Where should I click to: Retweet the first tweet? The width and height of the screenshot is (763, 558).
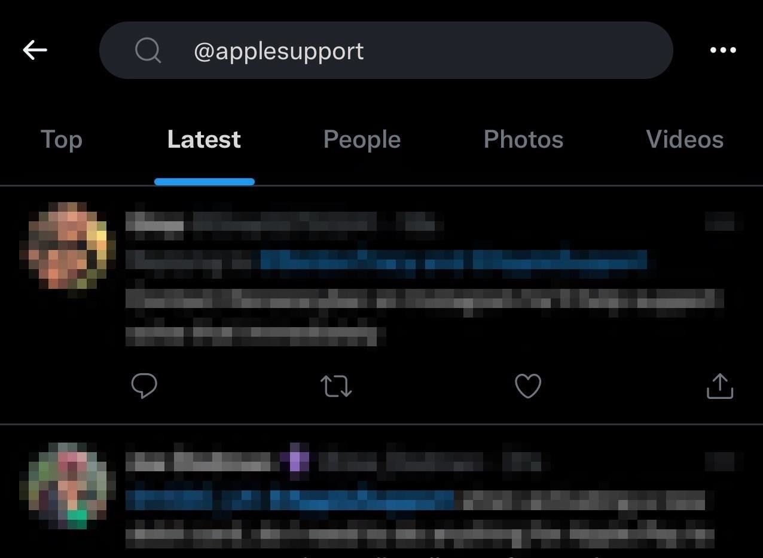pyautogui.click(x=336, y=386)
